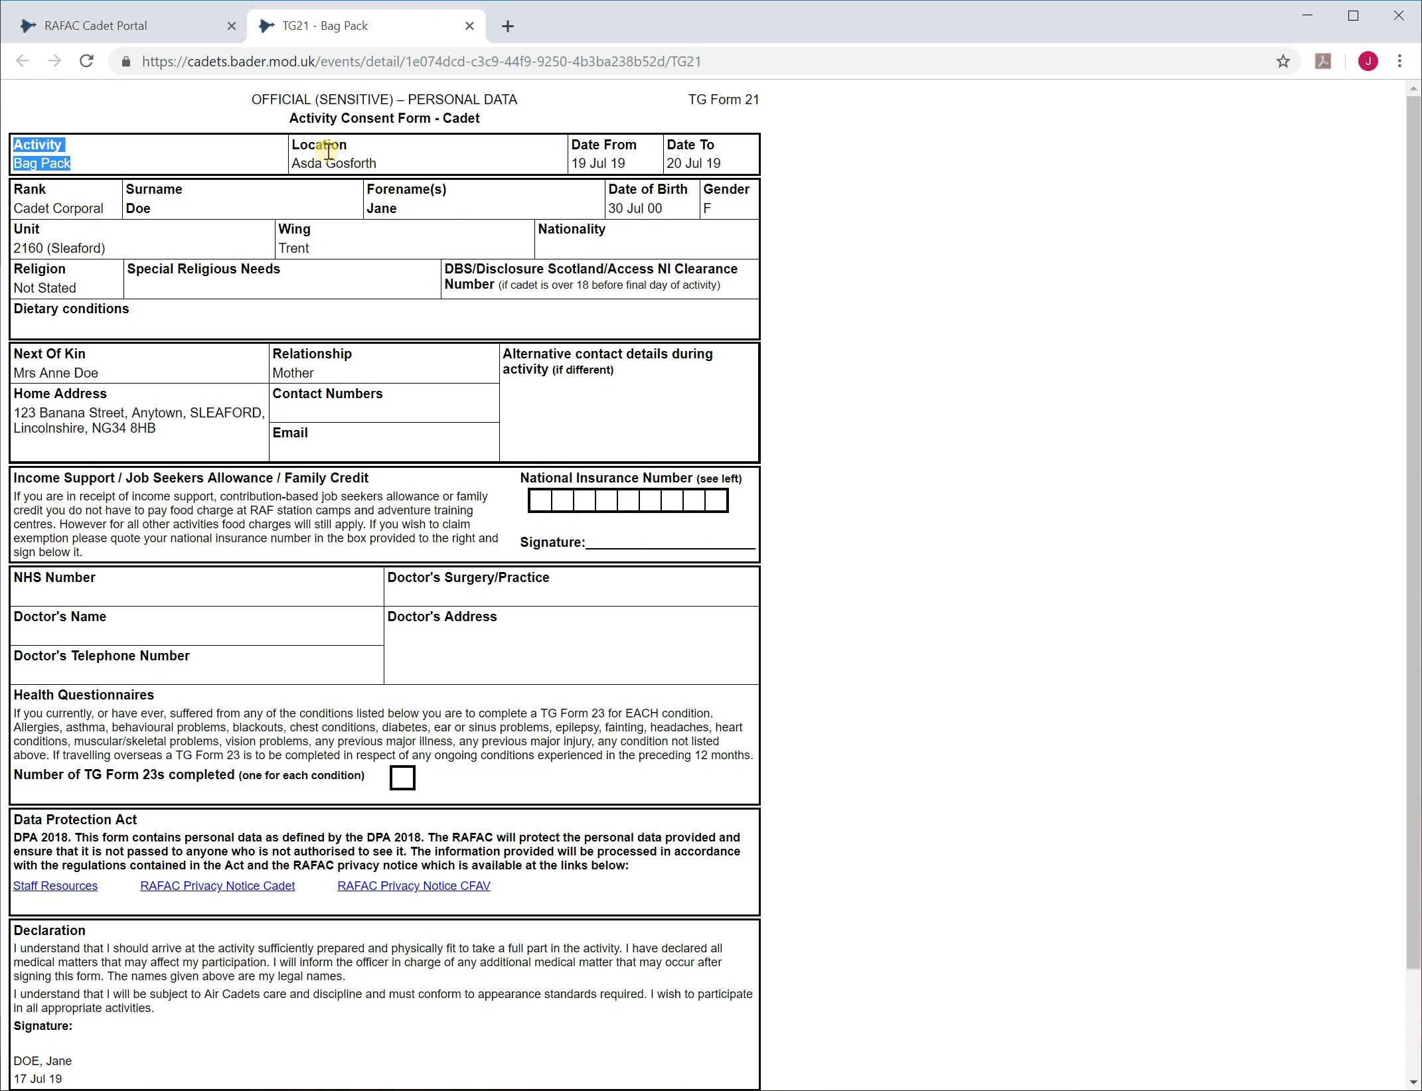Image resolution: width=1422 pixels, height=1091 pixels.
Task: Click the scrollbar down arrow
Action: [x=1413, y=1082]
